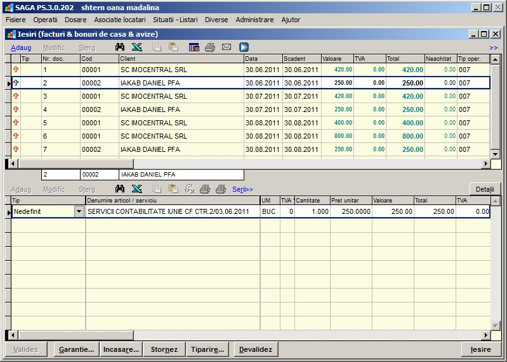Image resolution: width=507 pixels, height=362 pixels.
Task: Open the Diverse menu
Action: [216, 20]
